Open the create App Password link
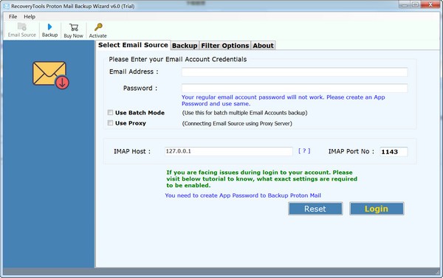Viewport: 443px width, 278px height. pyautogui.click(x=243, y=195)
